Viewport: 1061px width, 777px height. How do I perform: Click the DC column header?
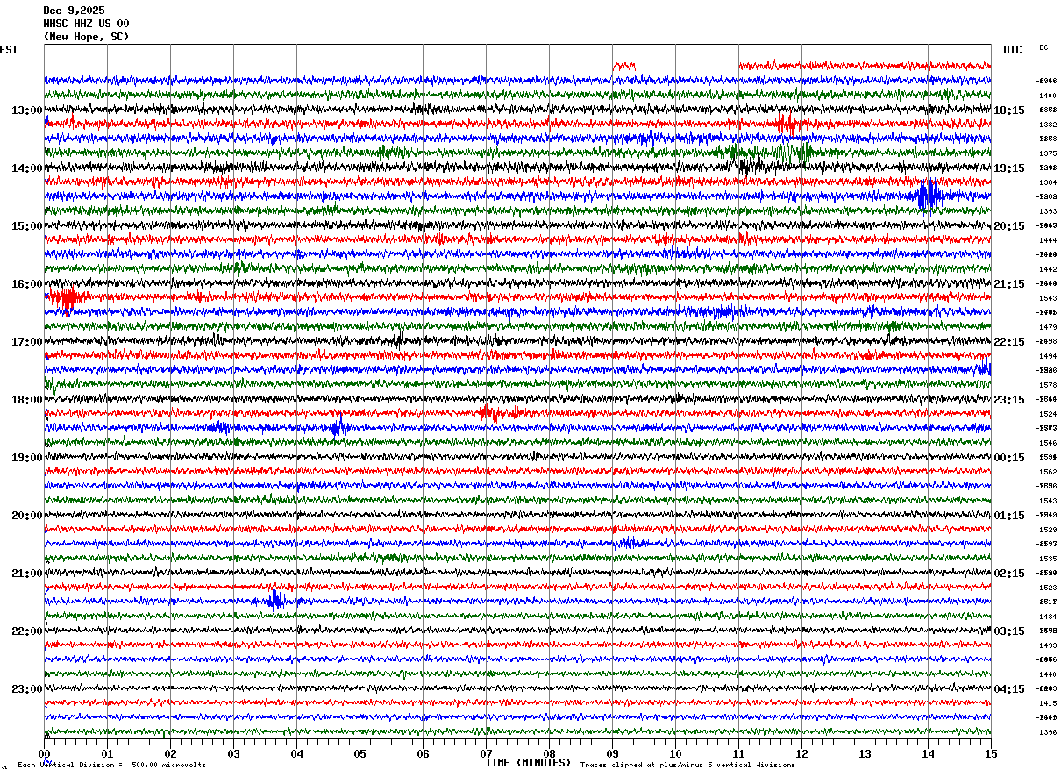pyautogui.click(x=1043, y=47)
